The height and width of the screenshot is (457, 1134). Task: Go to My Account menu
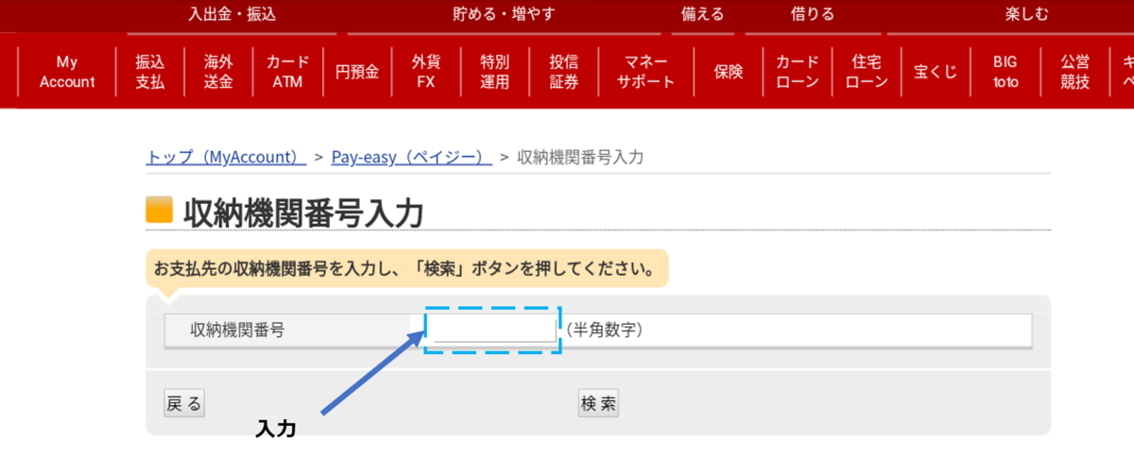coord(67,72)
